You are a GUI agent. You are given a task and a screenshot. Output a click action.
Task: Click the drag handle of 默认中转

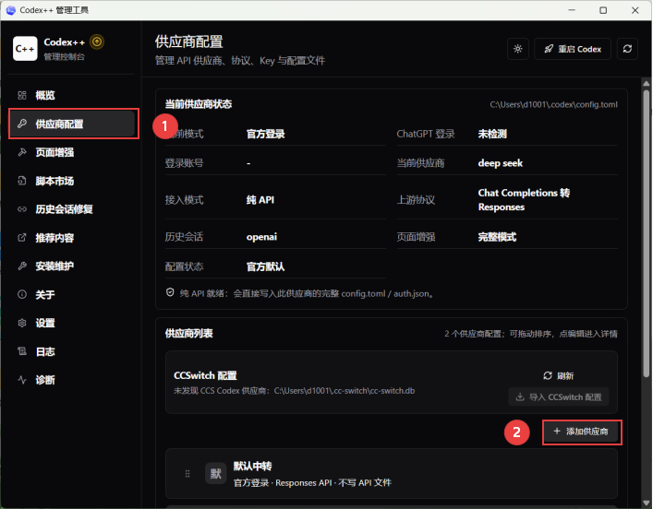click(187, 474)
